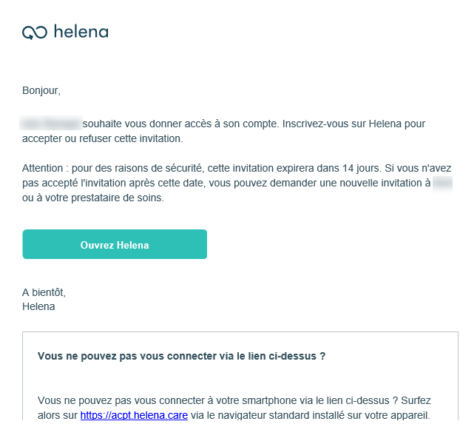Screen dimensions: 460x424
Task: Click the "accepter ou refuser cette invitation" line
Action: (x=102, y=138)
